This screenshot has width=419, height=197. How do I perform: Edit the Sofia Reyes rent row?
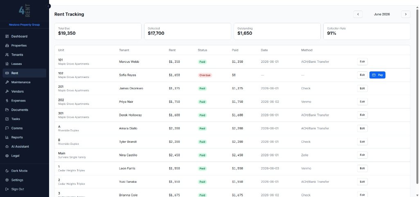(363, 75)
